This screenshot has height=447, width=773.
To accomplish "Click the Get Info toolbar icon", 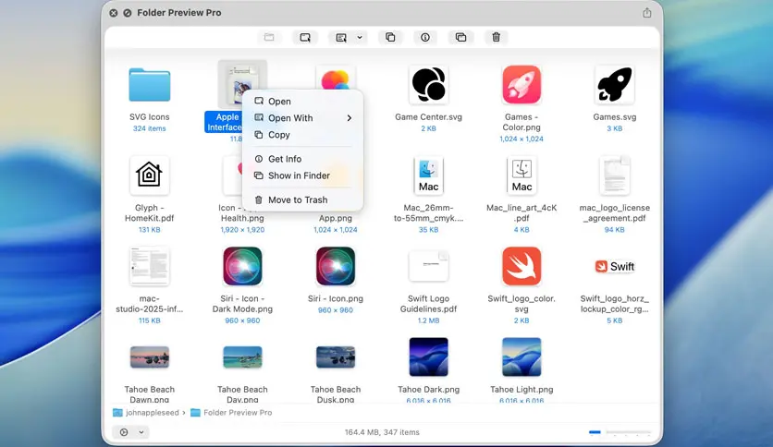I will [x=425, y=38].
